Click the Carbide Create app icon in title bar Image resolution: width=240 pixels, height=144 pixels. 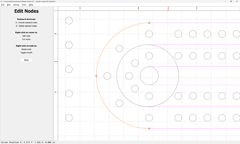click(x=1, y=1)
